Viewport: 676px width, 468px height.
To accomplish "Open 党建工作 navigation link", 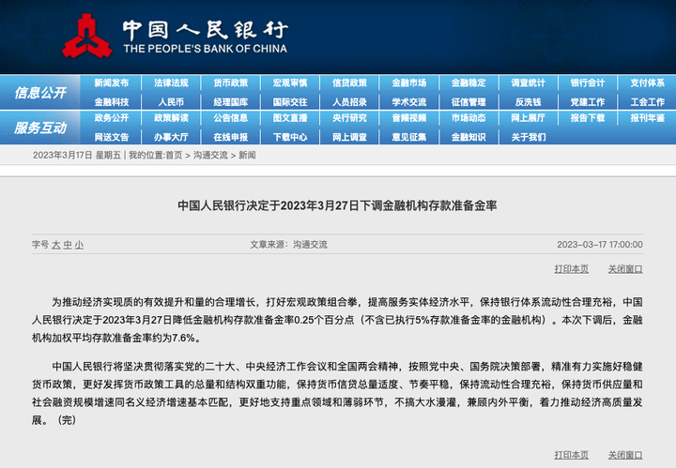I will click(588, 102).
